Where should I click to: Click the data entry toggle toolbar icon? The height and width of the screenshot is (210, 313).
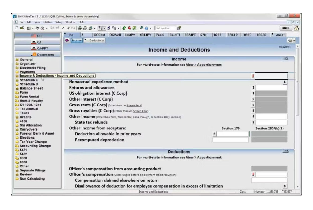[x=100, y=28]
